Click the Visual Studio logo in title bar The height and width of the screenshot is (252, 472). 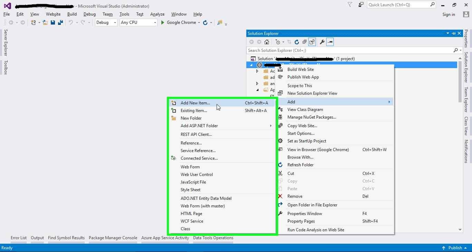click(7, 6)
